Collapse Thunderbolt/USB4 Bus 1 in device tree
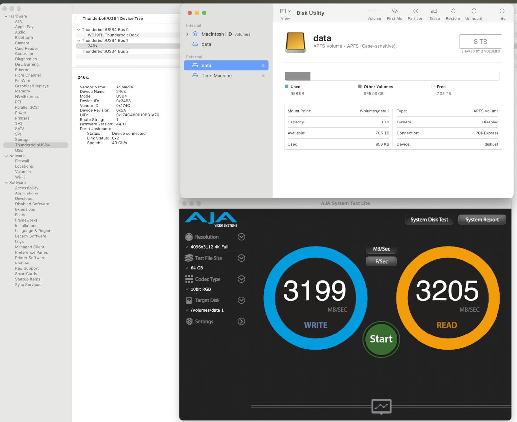This screenshot has height=422, width=517. coord(79,41)
